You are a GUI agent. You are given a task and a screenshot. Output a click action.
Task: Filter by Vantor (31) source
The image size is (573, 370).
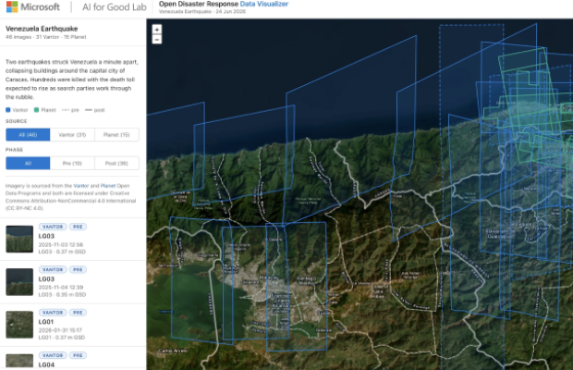pyautogui.click(x=72, y=134)
